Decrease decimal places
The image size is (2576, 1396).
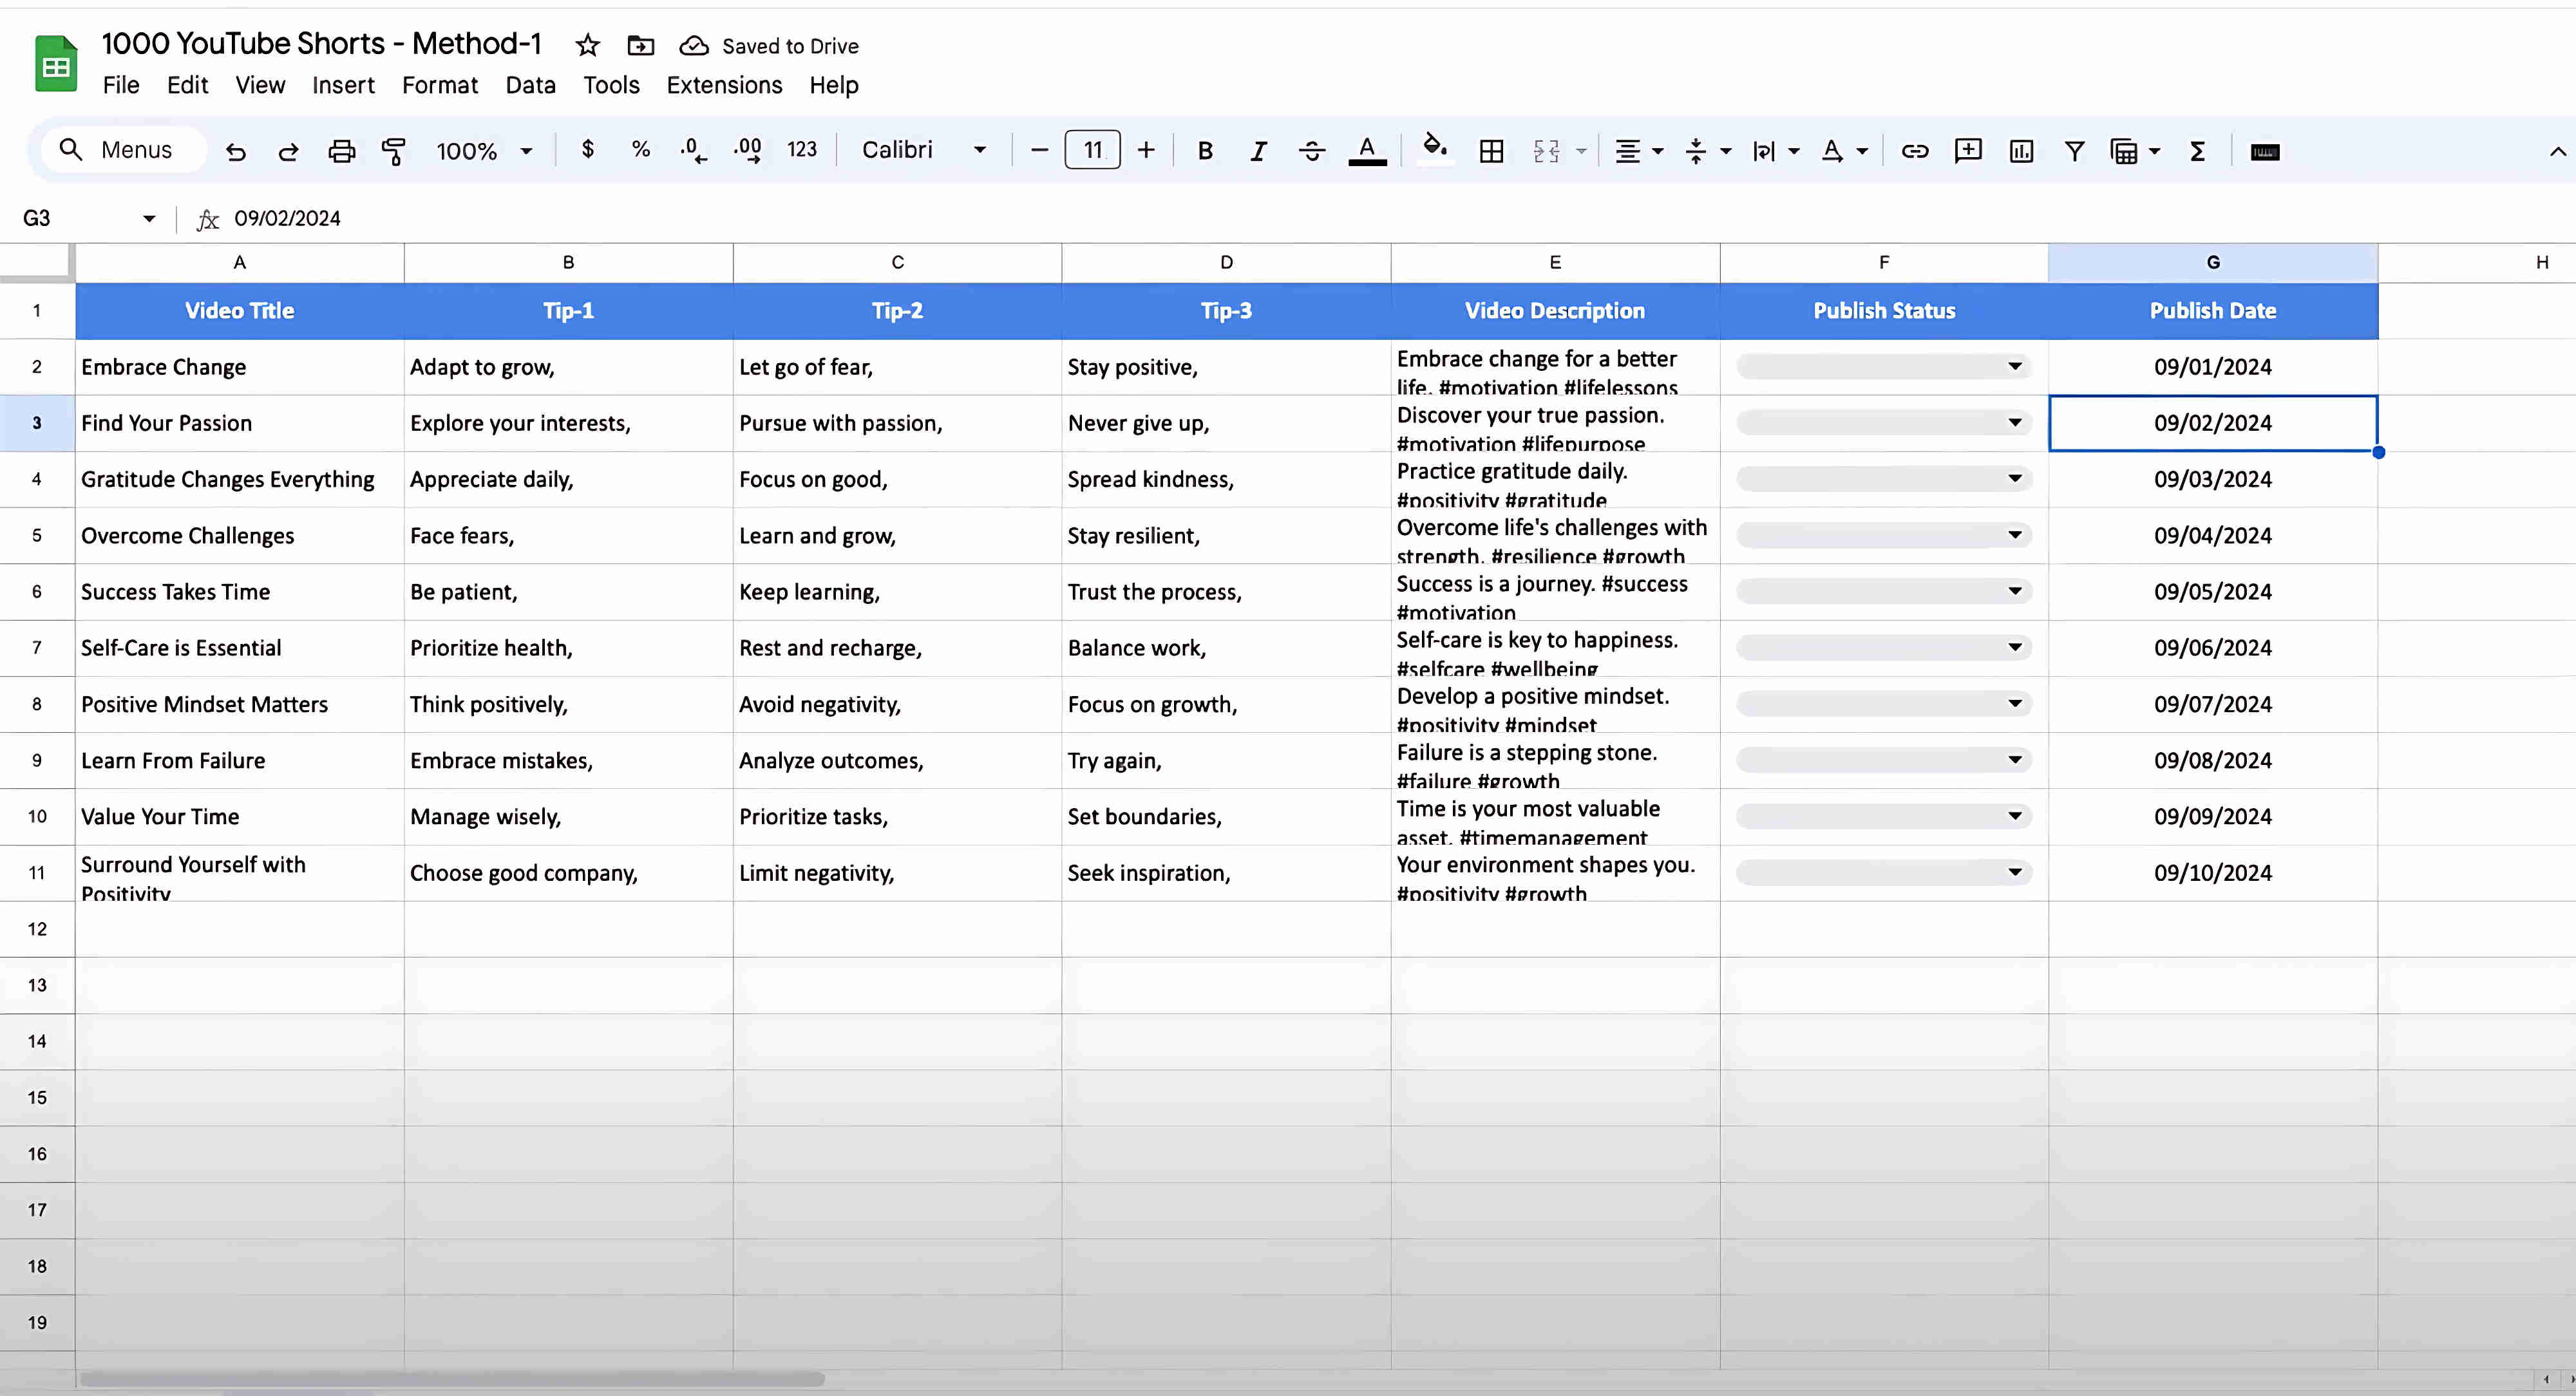click(693, 151)
